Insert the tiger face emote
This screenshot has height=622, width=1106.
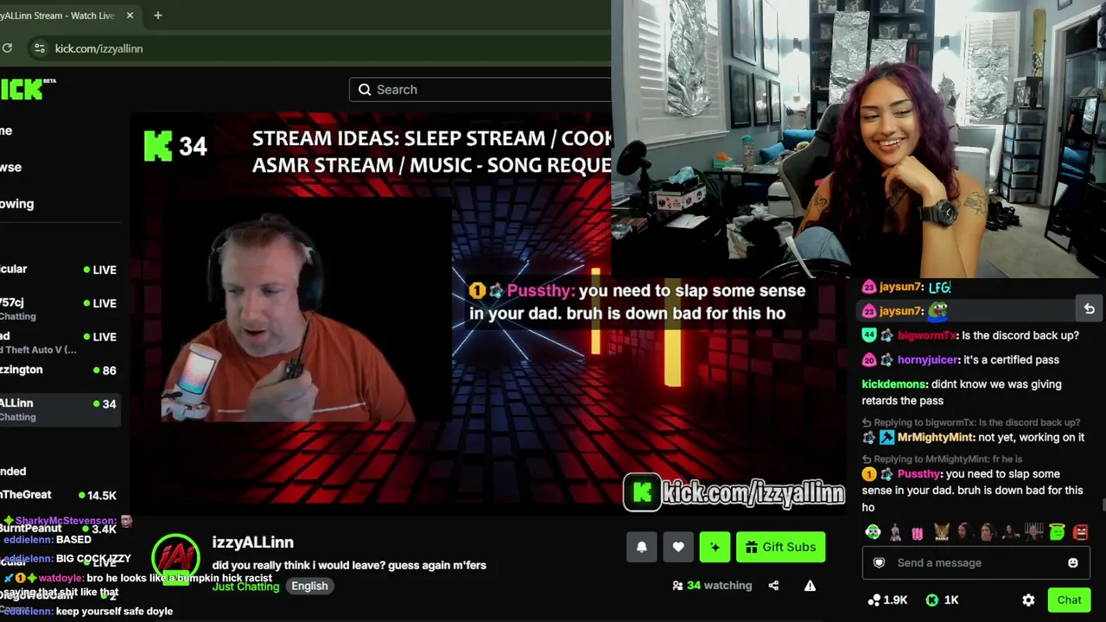pyautogui.click(x=941, y=532)
